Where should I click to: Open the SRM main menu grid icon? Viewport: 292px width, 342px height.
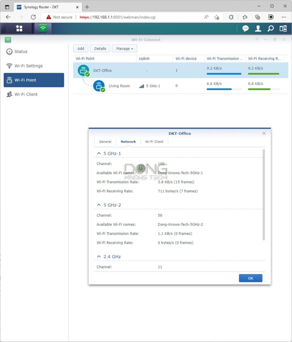[19, 28]
